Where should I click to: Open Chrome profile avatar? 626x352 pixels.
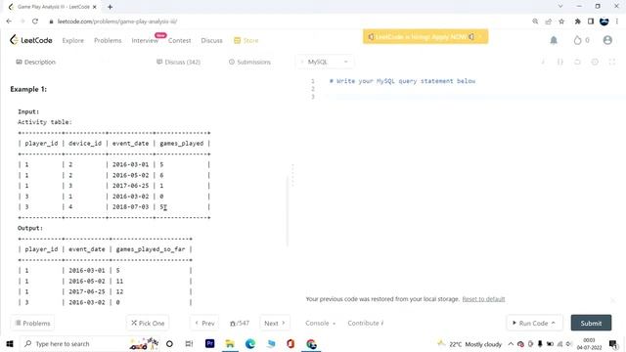click(604, 22)
